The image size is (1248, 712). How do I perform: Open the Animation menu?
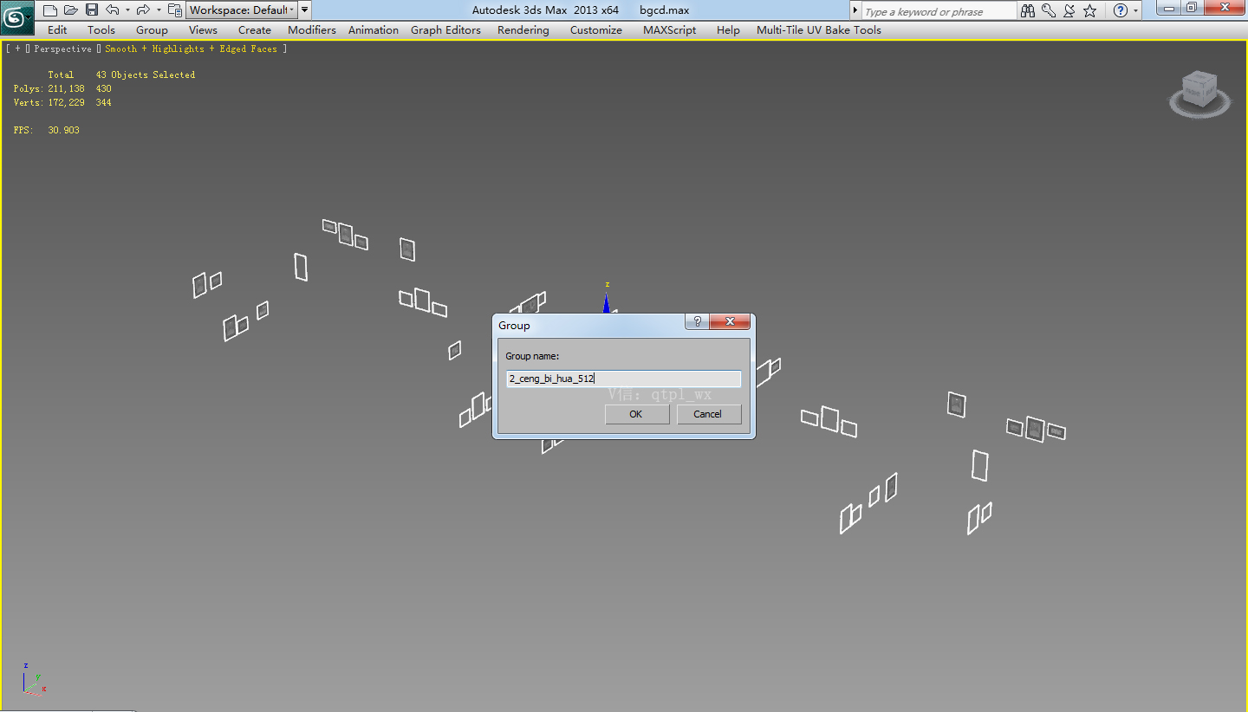pos(374,30)
